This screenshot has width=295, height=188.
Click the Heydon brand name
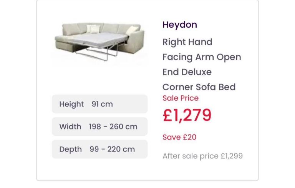(179, 25)
